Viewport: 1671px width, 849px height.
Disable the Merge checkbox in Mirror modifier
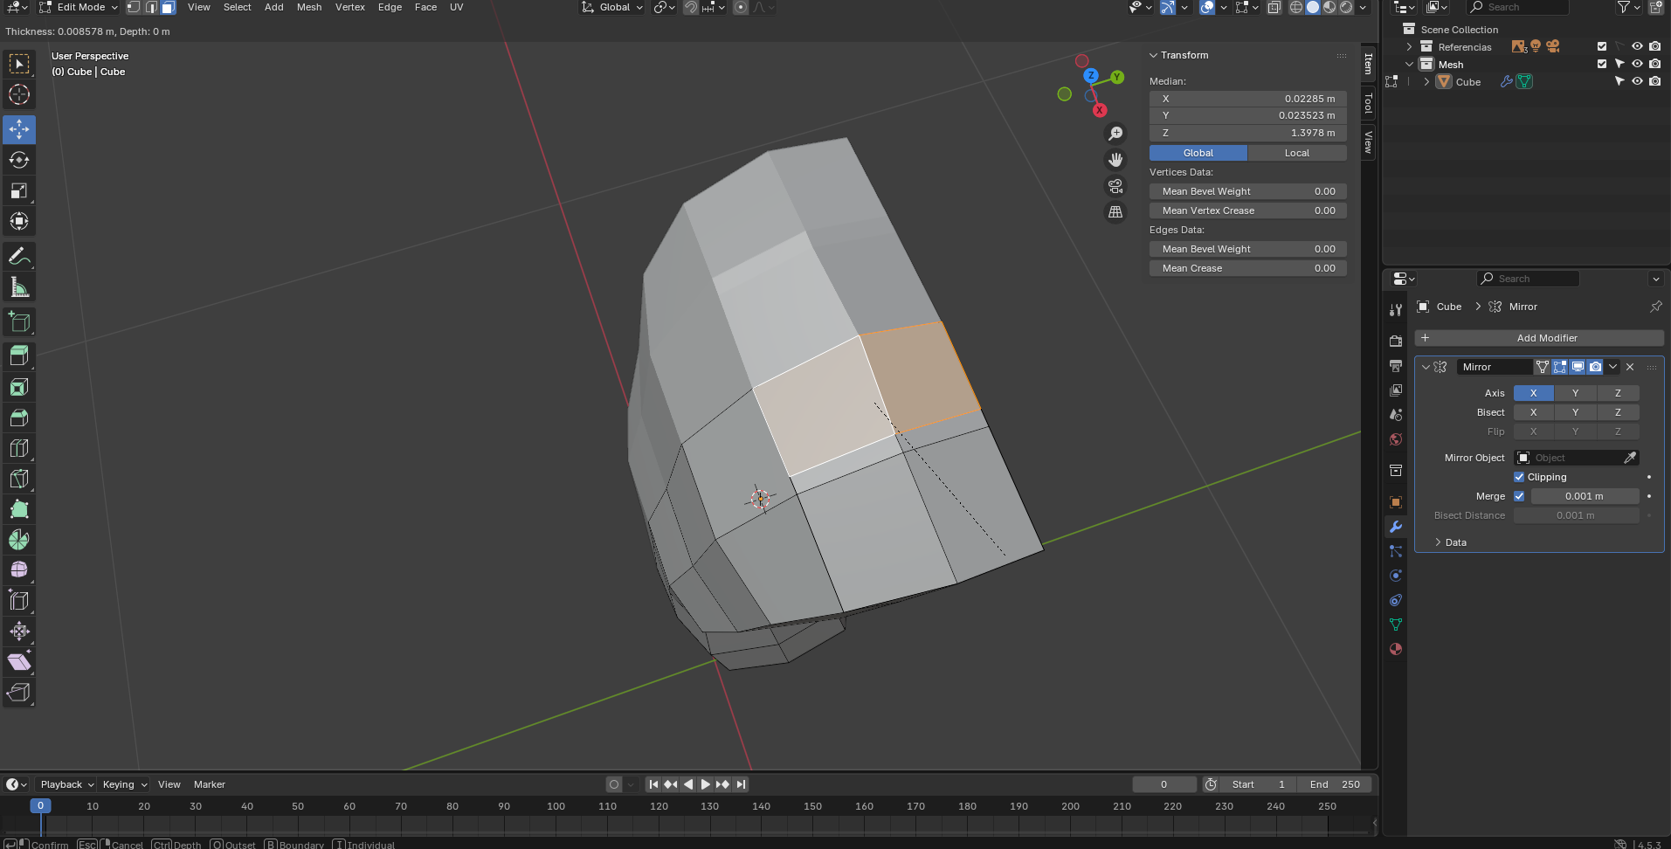[x=1520, y=495]
